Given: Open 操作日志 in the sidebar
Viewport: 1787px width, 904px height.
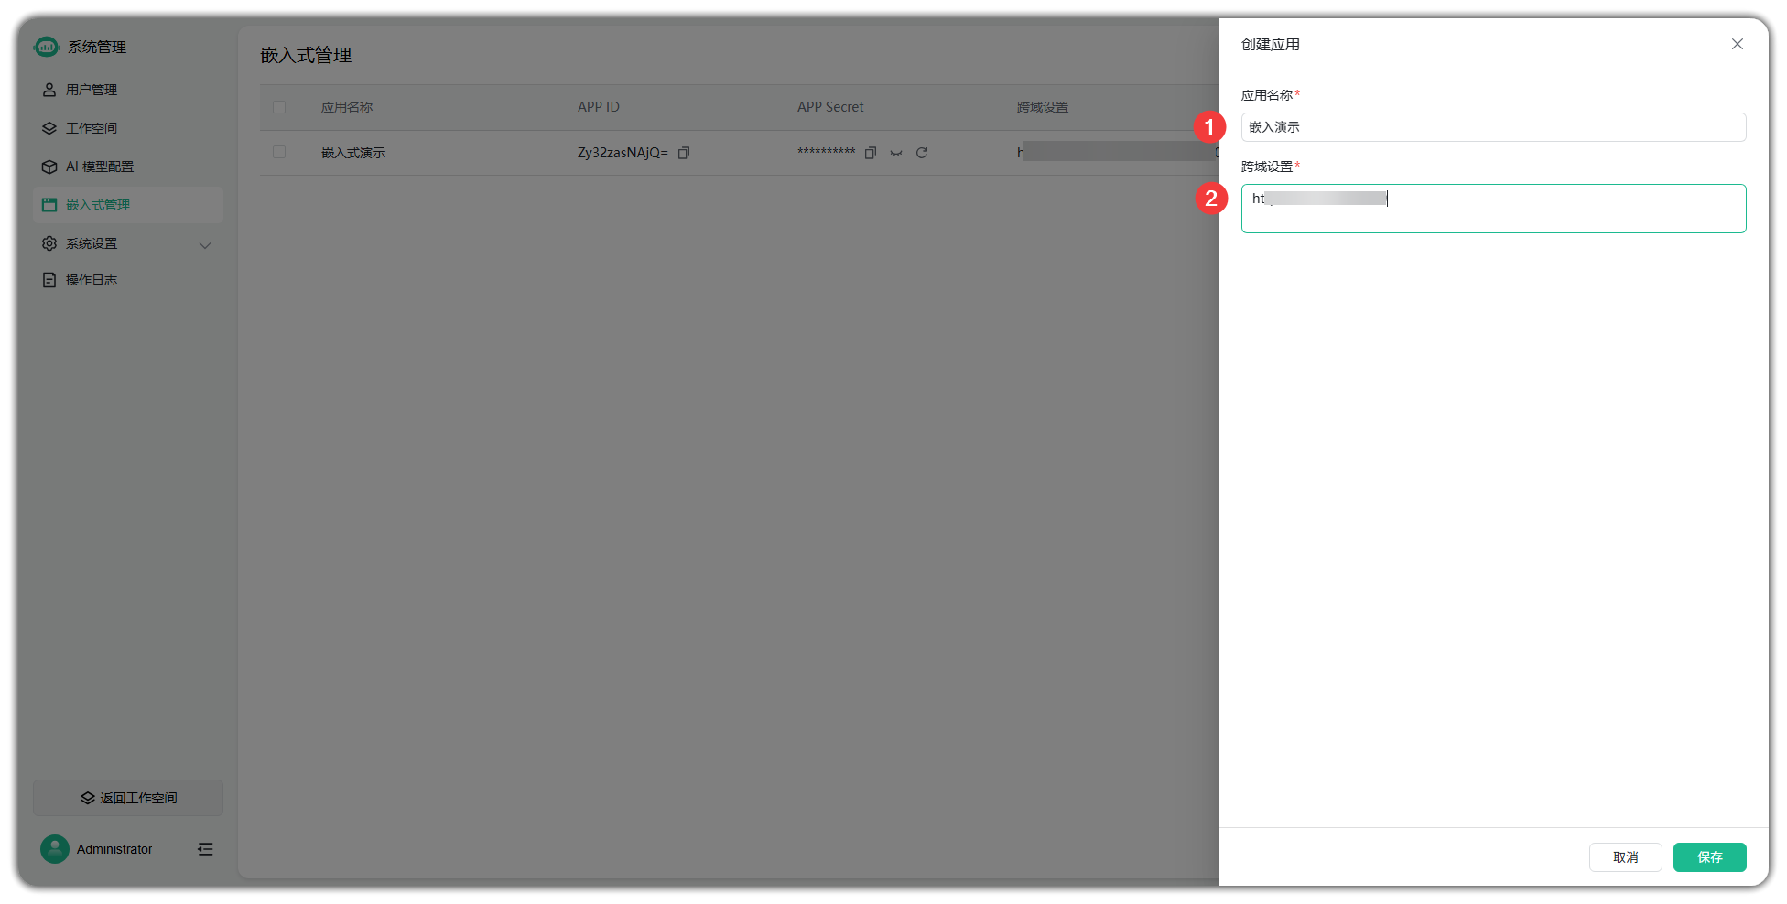Looking at the screenshot, I should click(x=92, y=280).
